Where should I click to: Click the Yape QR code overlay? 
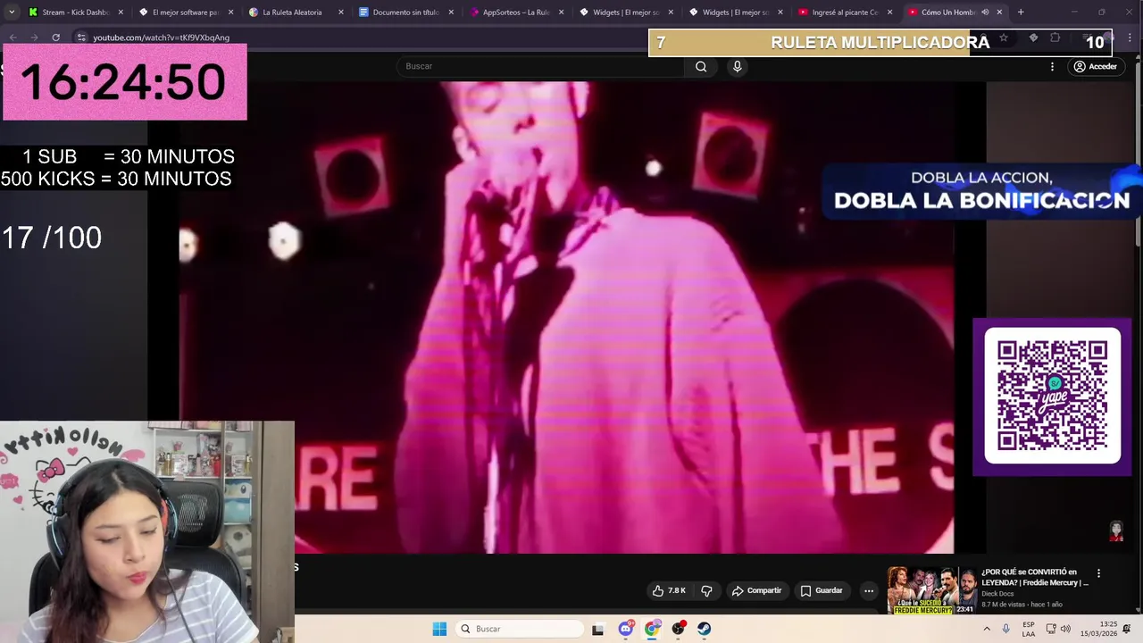click(1052, 396)
